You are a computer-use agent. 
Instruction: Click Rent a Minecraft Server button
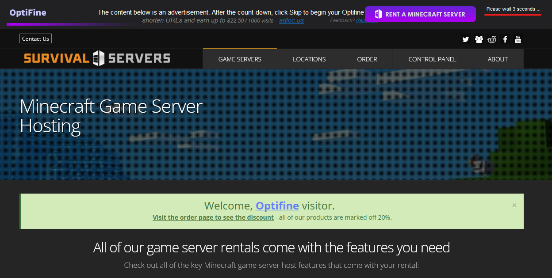420,14
